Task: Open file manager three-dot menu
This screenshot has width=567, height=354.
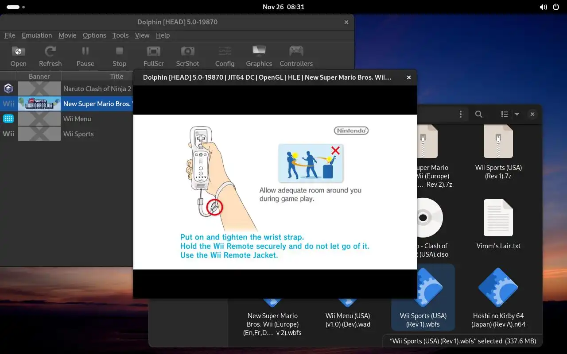Action: click(461, 114)
